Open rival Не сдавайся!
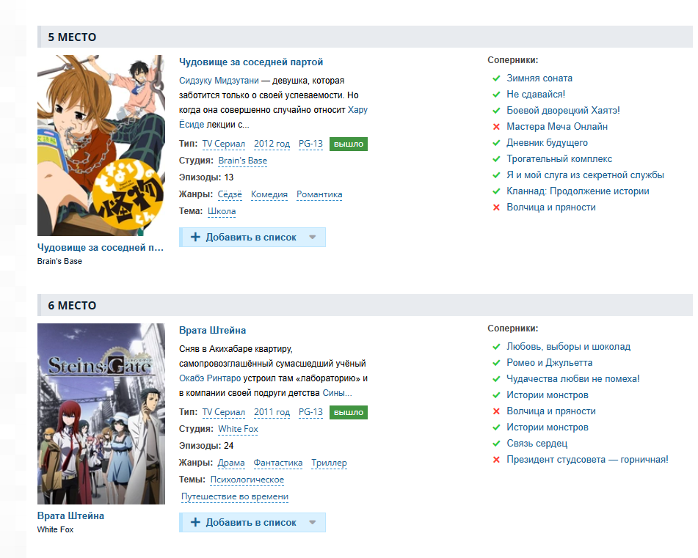The height and width of the screenshot is (558, 698). [536, 95]
